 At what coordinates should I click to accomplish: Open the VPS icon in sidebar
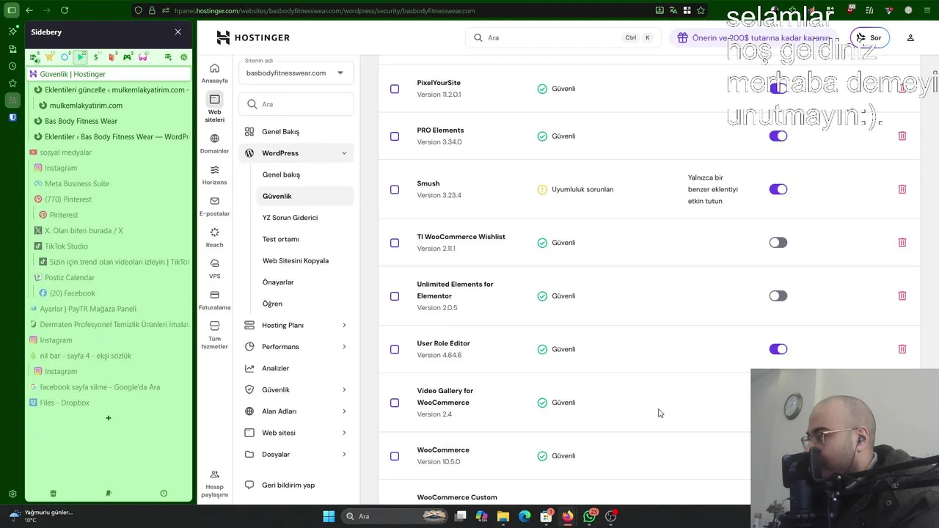[x=214, y=268]
